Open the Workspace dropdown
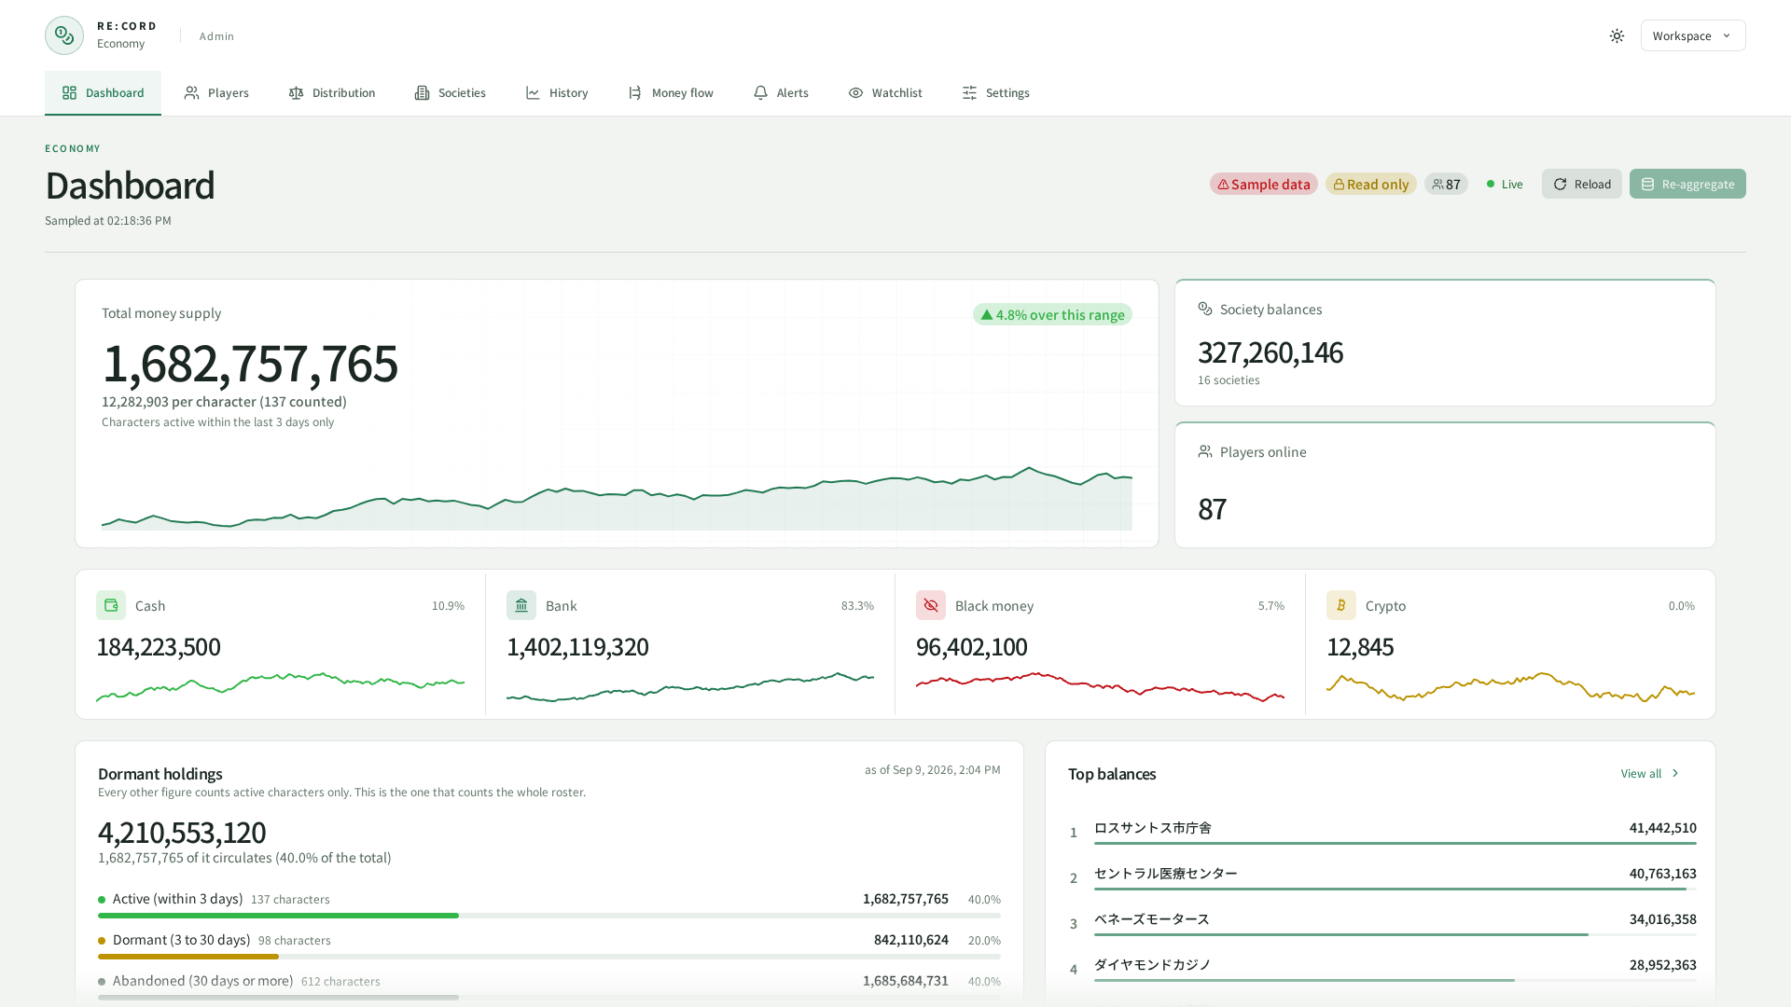Image resolution: width=1791 pixels, height=1007 pixels. [1693, 35]
